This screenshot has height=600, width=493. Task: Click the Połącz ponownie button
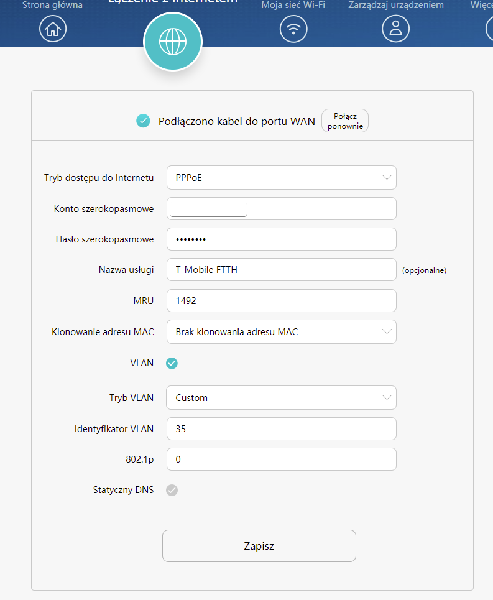point(344,121)
